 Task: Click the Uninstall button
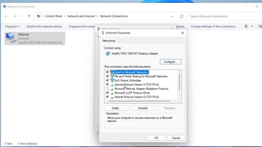tap(142, 108)
